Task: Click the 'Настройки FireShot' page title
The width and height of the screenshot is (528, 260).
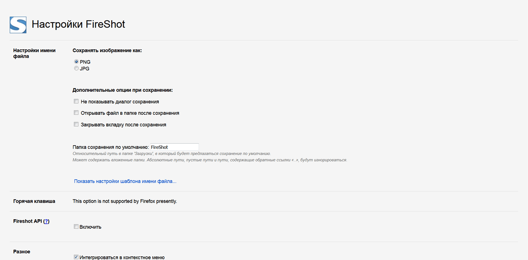Action: pos(78,24)
